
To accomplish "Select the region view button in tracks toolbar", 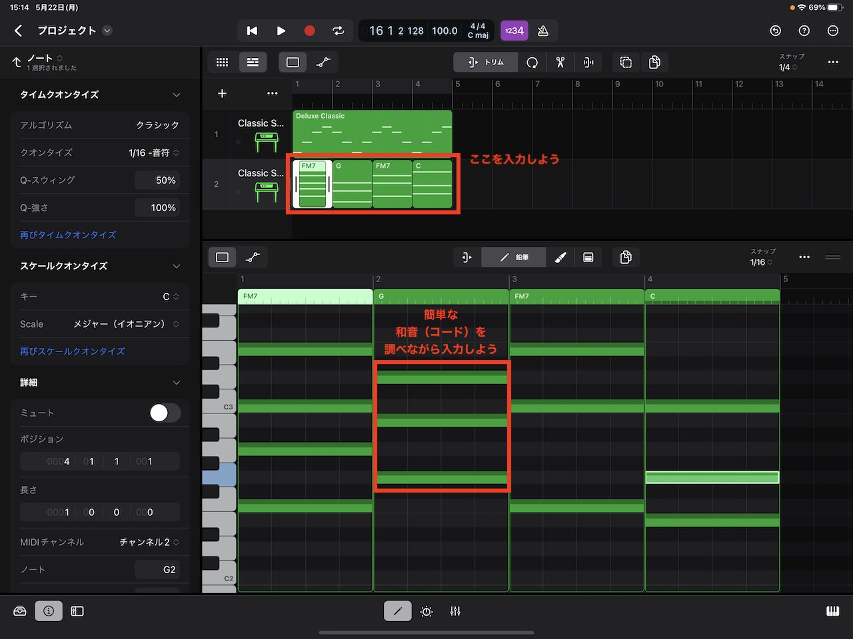I will tap(293, 62).
